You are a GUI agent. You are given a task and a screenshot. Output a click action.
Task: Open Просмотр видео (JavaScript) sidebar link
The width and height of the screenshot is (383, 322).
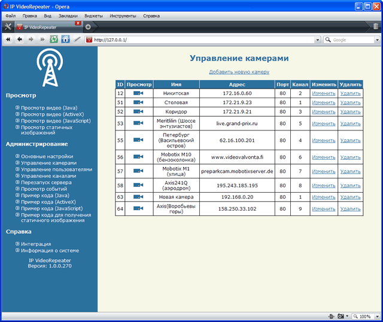click(56, 121)
